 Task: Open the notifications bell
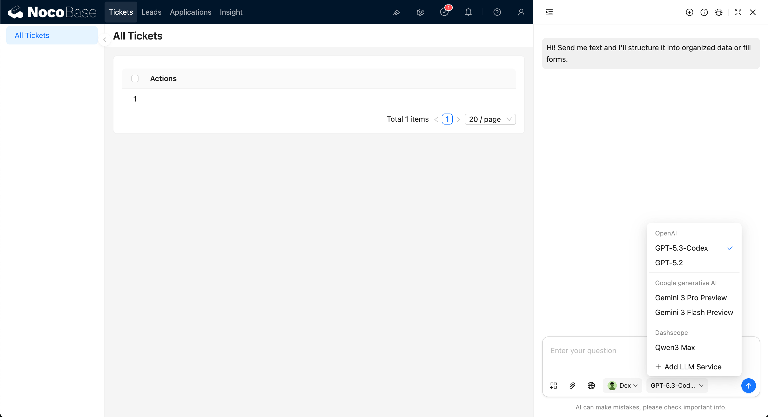(468, 12)
